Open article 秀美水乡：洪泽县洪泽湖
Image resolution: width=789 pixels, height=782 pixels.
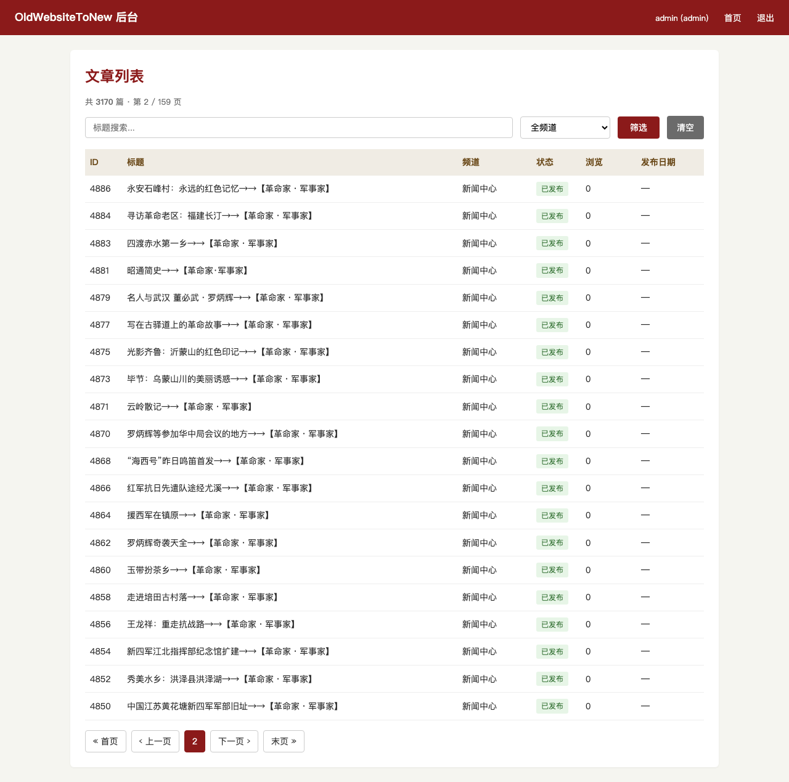221,679
